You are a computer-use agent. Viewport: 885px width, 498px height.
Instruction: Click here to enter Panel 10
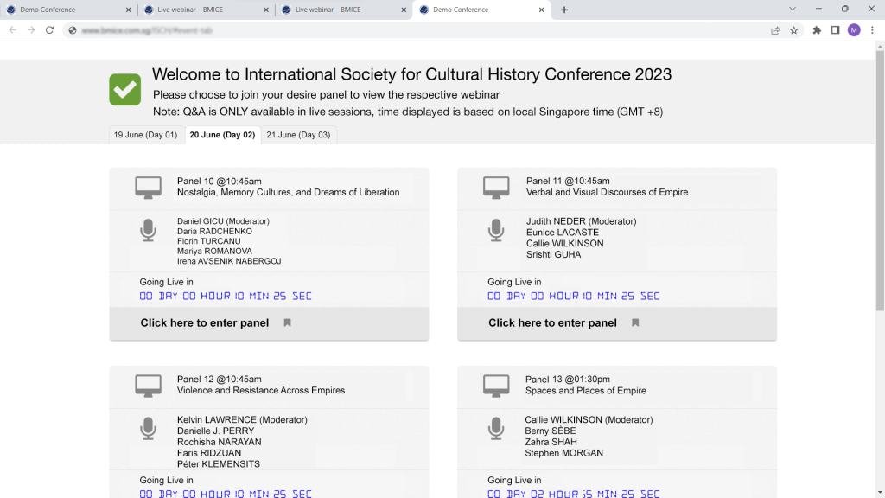[204, 323]
